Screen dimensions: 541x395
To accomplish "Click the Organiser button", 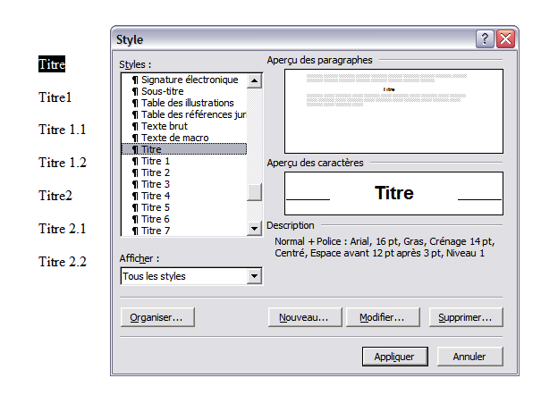I will (x=156, y=317).
